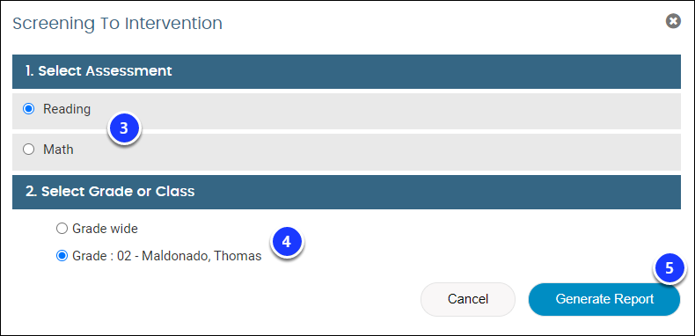Click the Generate Report button

[604, 299]
